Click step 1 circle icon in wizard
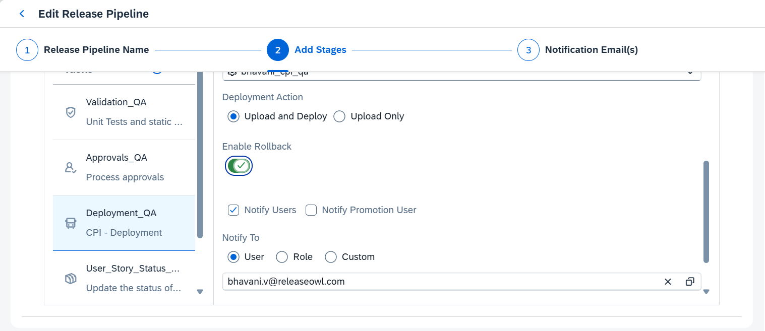Image resolution: width=765 pixels, height=331 pixels. pos(27,50)
